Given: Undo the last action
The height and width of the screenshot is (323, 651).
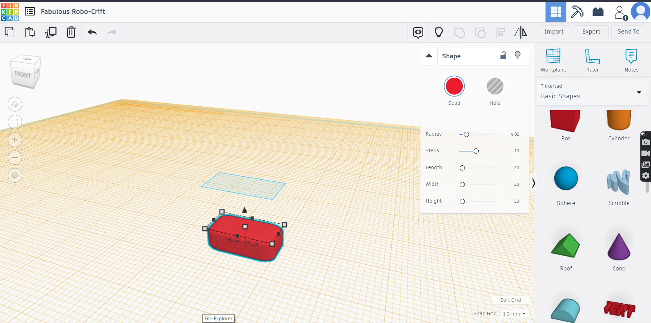Looking at the screenshot, I should 92,32.
